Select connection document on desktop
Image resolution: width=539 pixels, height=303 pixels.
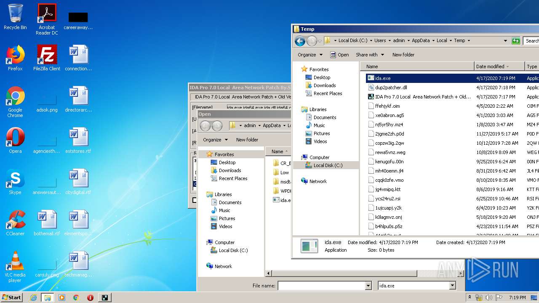click(x=78, y=58)
